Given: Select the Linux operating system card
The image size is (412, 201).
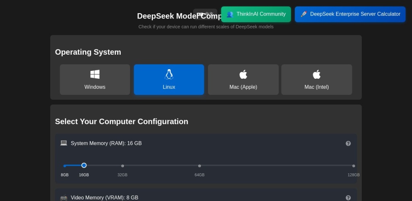Looking at the screenshot, I should click(169, 80).
